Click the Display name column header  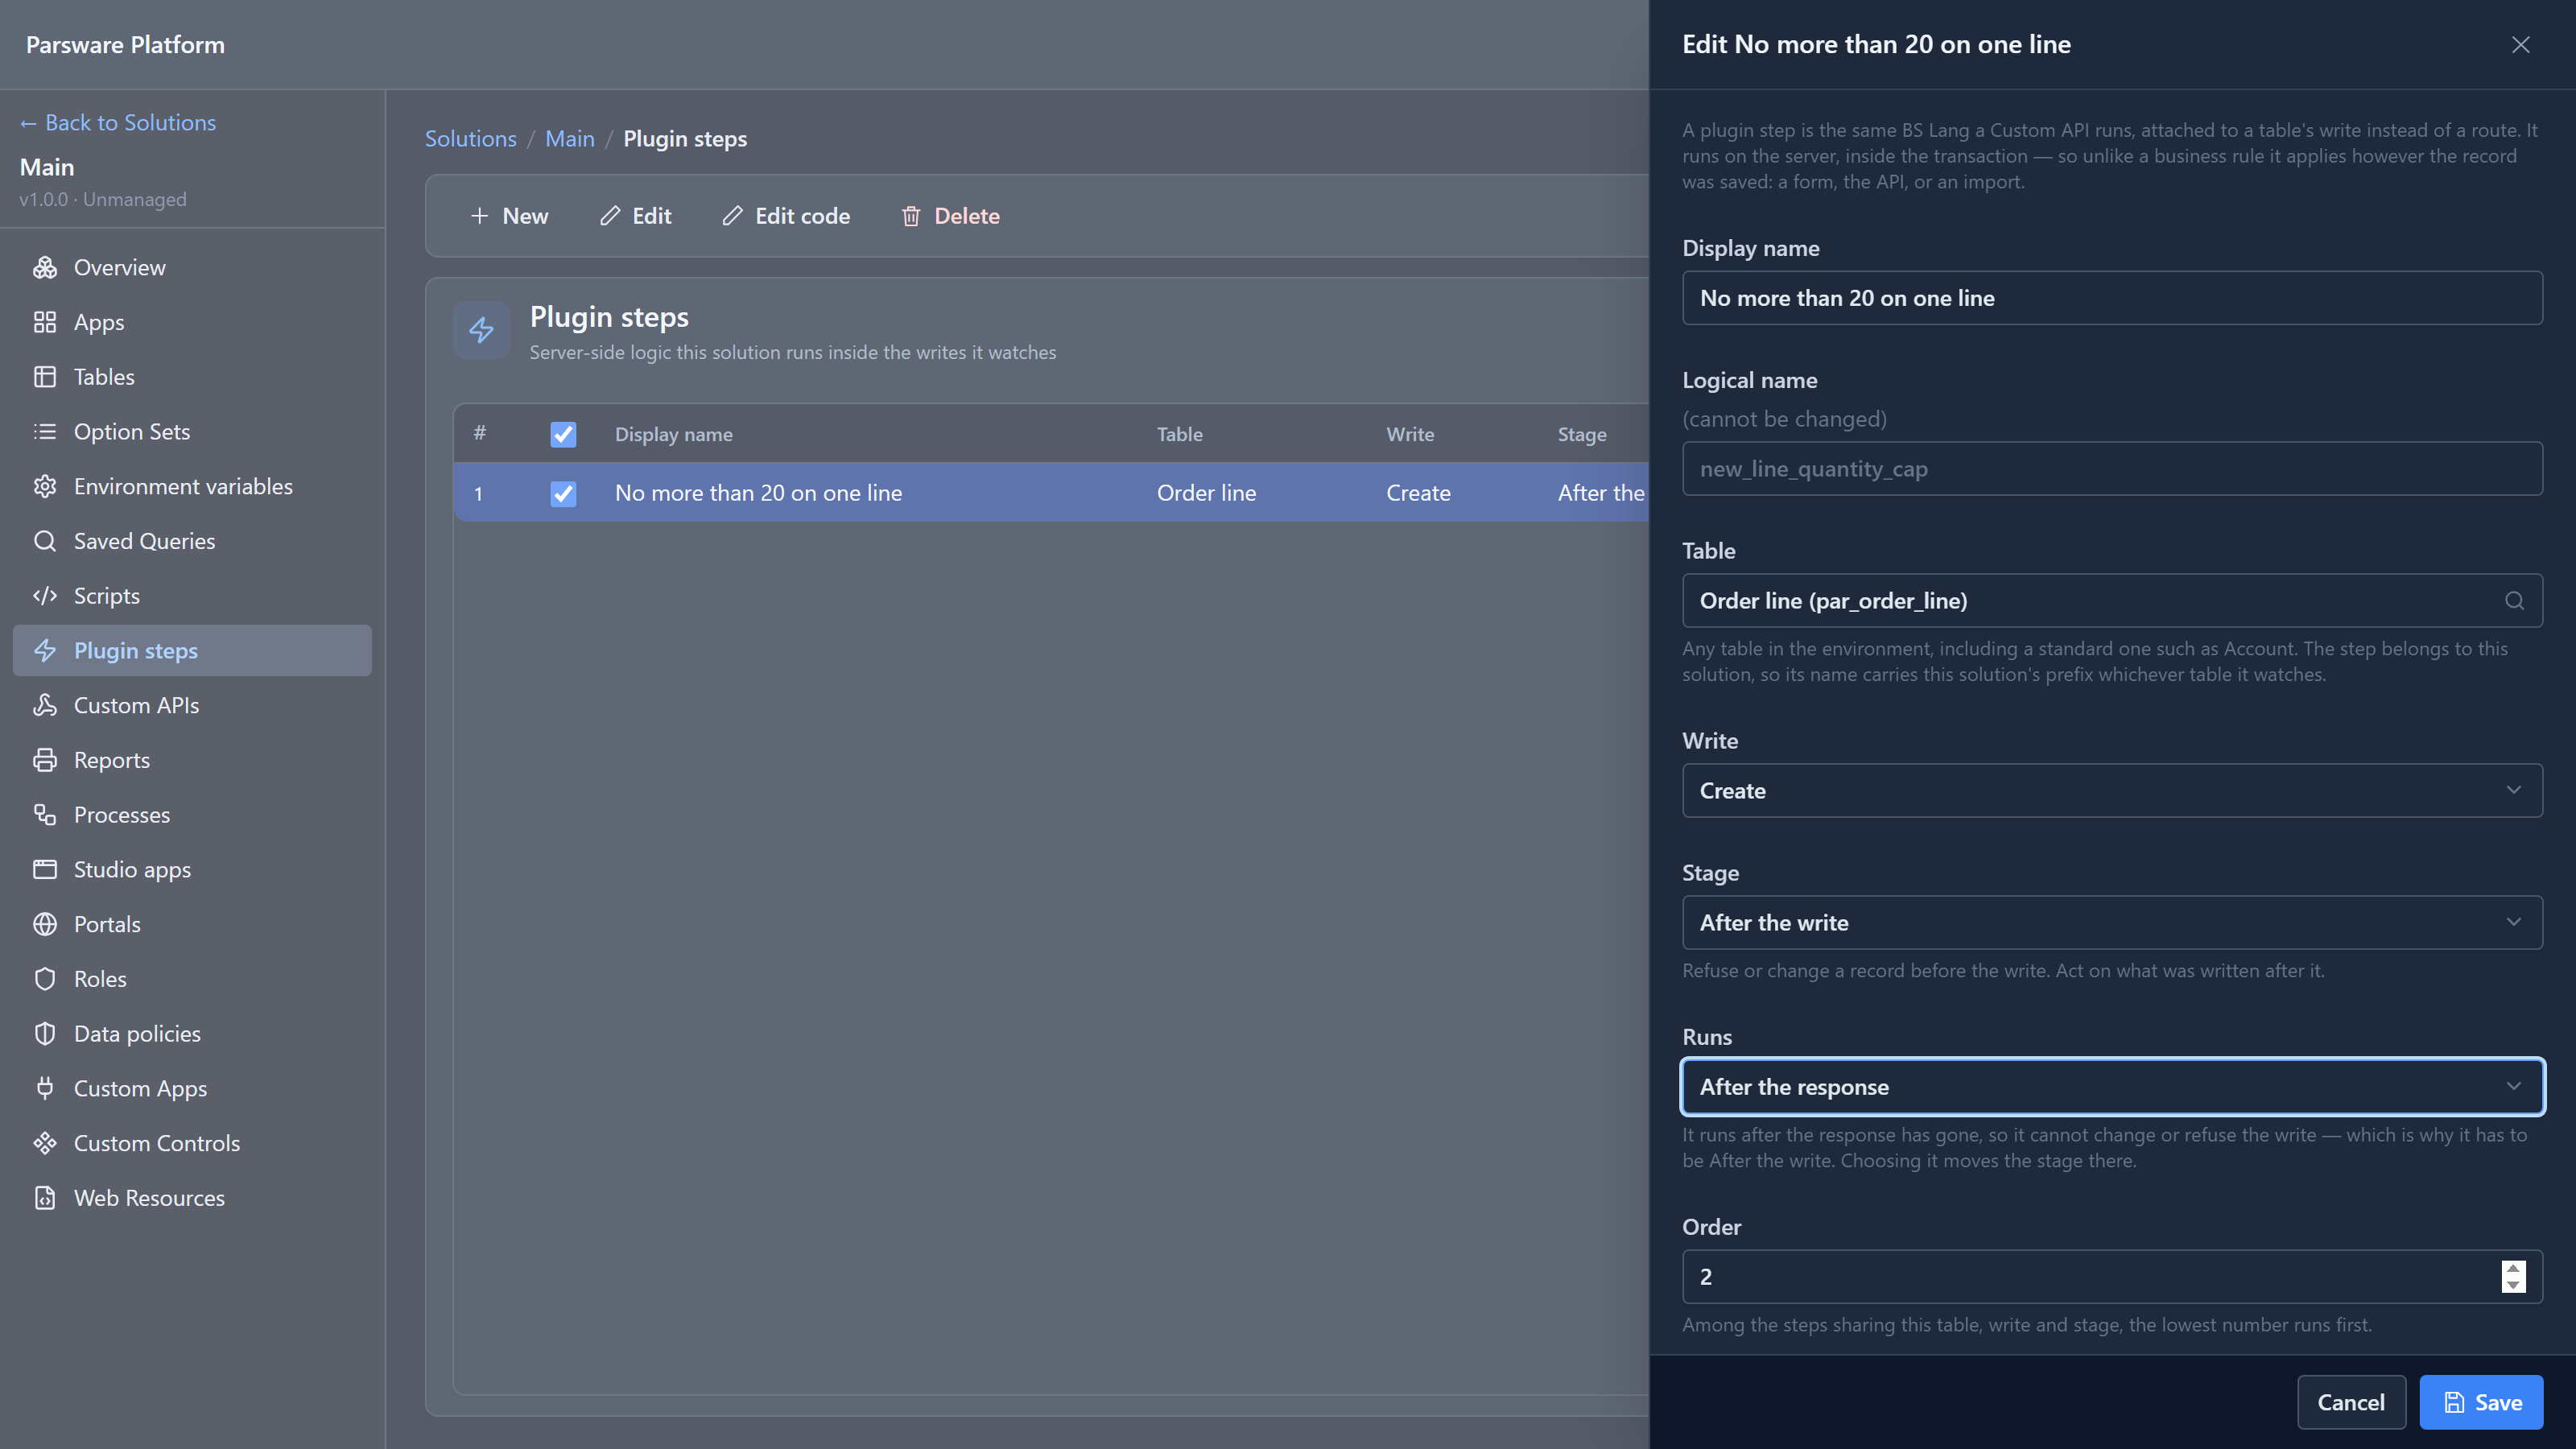(673, 434)
